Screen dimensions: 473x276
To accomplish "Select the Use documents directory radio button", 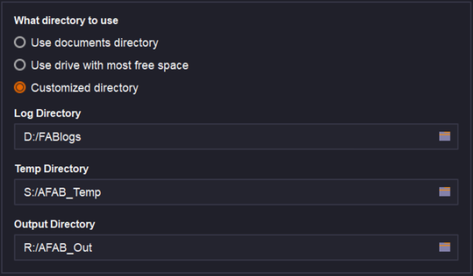I will [20, 43].
